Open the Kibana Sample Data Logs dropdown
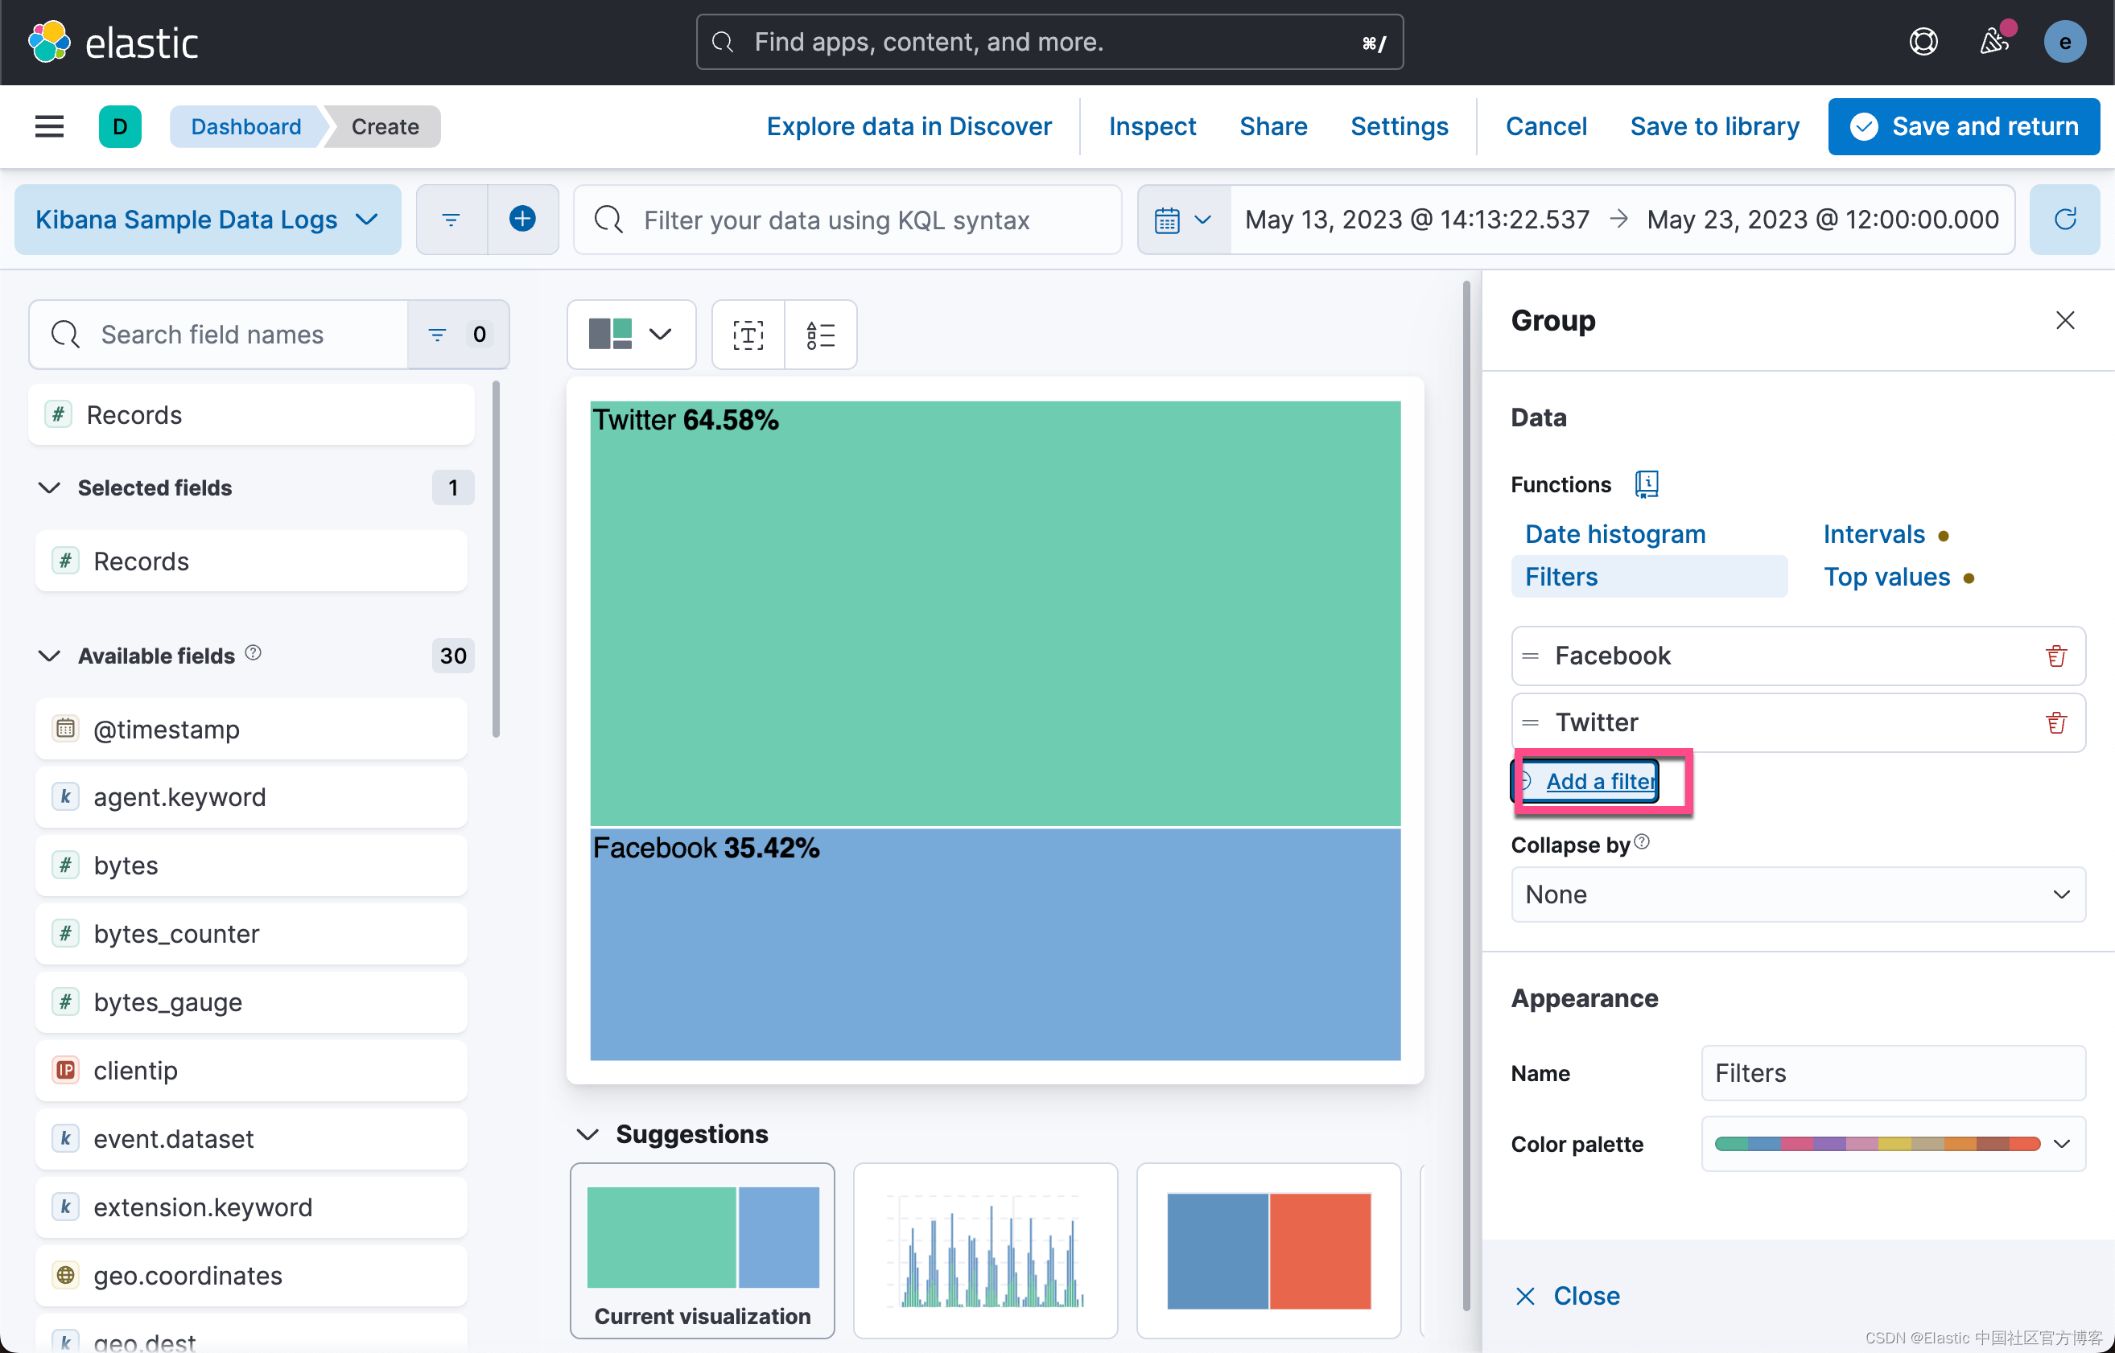Image resolution: width=2115 pixels, height=1353 pixels. point(208,220)
